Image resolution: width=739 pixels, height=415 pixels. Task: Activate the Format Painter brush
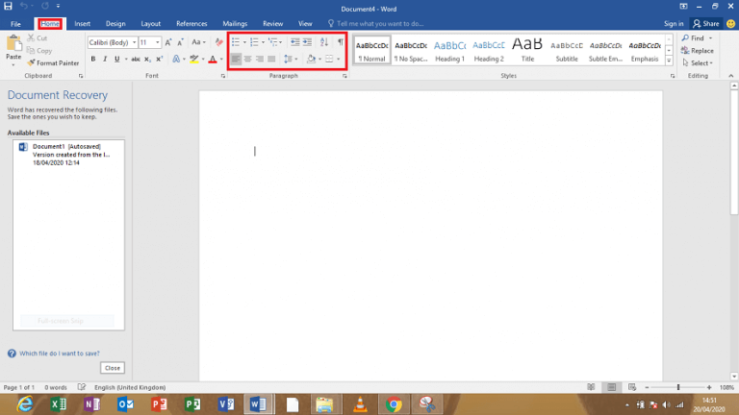[x=53, y=63]
